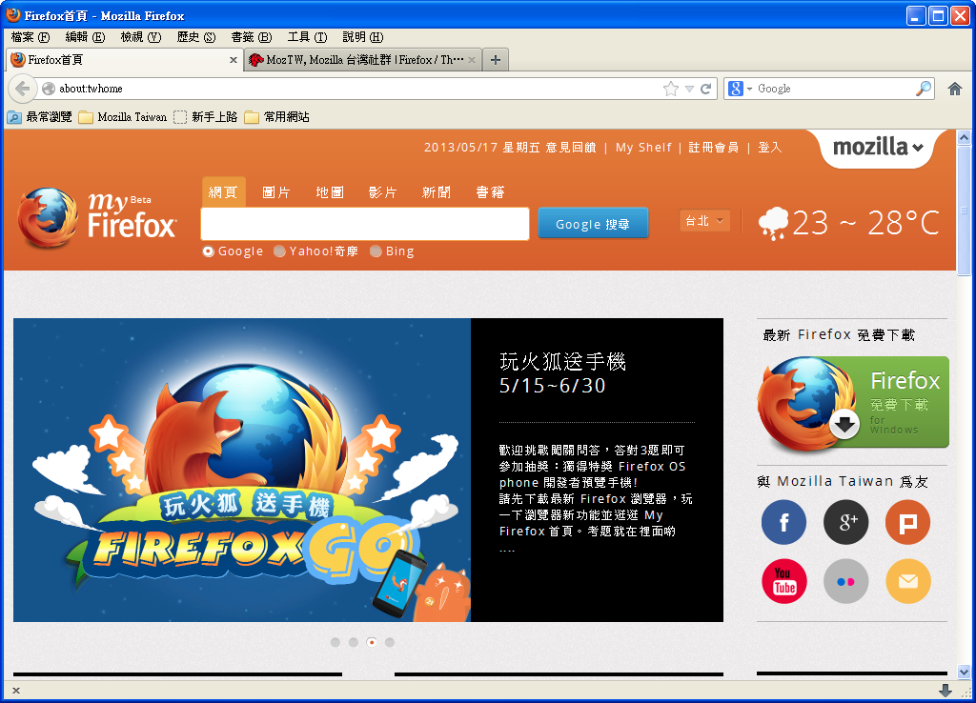Select the Bing radio button
The width and height of the screenshot is (976, 703).
(x=376, y=251)
